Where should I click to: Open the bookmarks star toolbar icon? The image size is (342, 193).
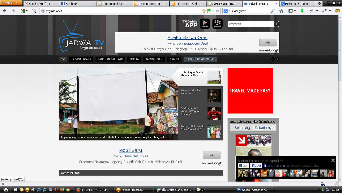(x=290, y=11)
